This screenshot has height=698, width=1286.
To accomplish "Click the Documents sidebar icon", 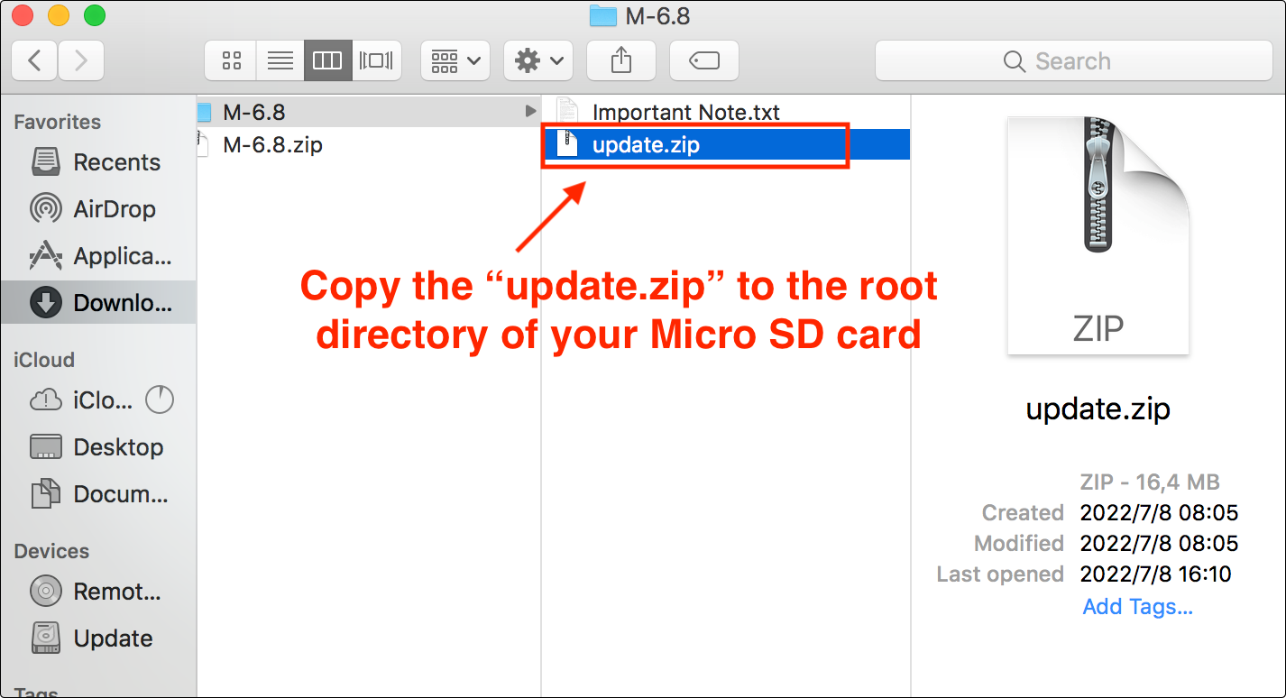I will tap(45, 494).
